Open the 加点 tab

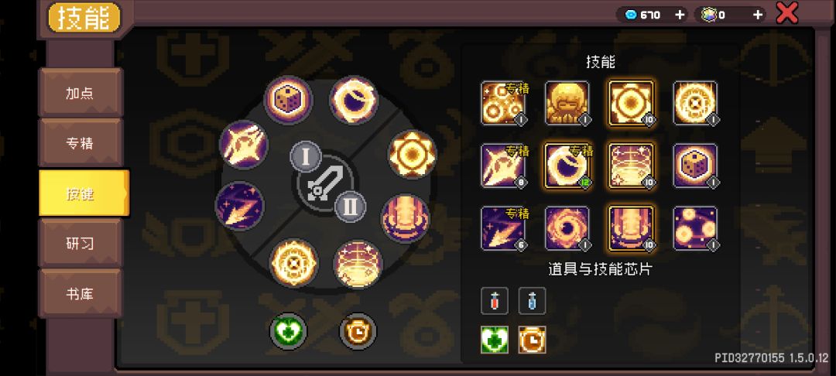(81, 93)
